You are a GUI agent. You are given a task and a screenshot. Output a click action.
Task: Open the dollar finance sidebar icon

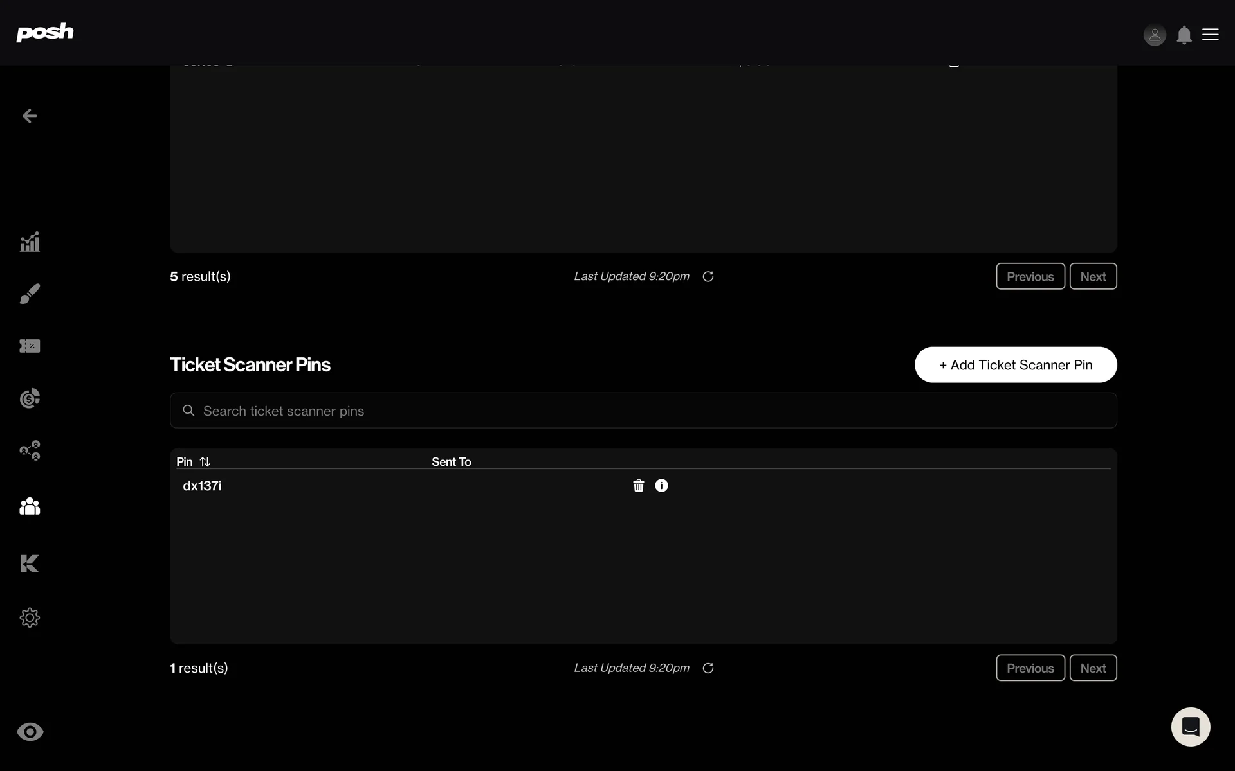point(30,398)
